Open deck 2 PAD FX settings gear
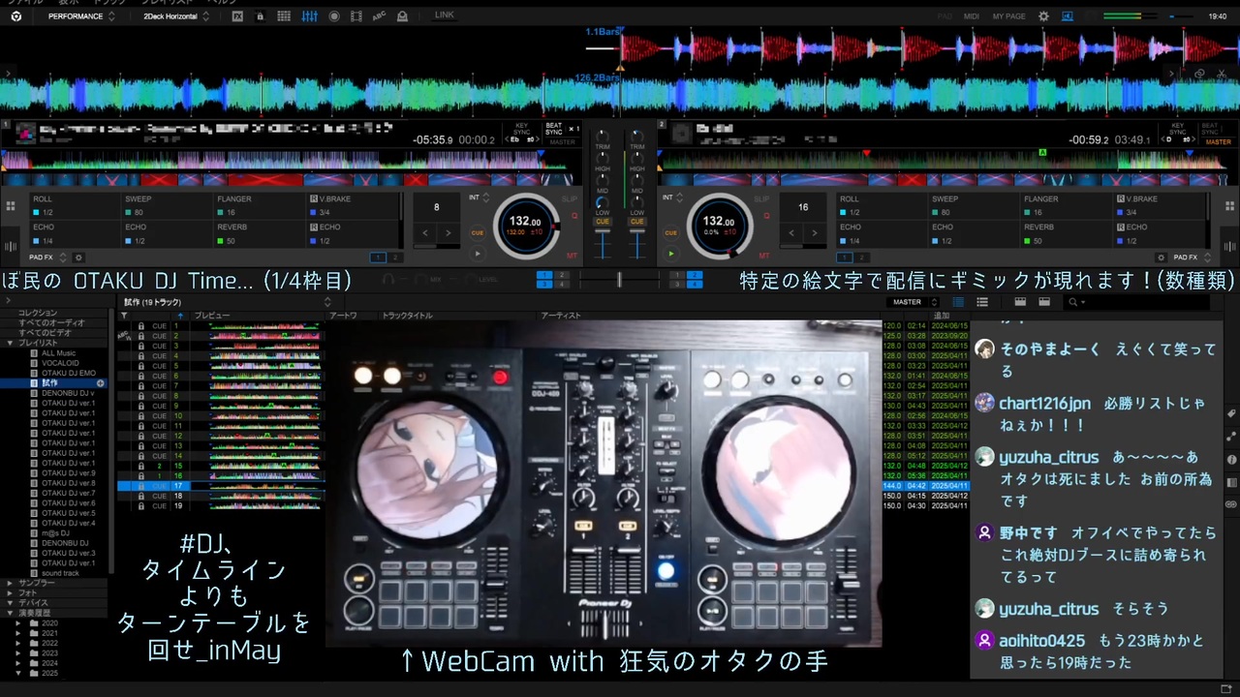1240x697 pixels. [x=1161, y=258]
